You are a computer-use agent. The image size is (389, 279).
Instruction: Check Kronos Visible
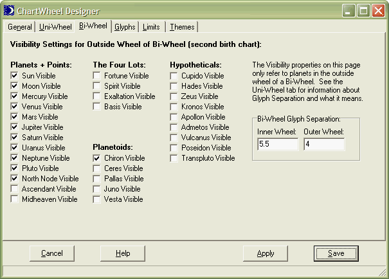pos(174,107)
